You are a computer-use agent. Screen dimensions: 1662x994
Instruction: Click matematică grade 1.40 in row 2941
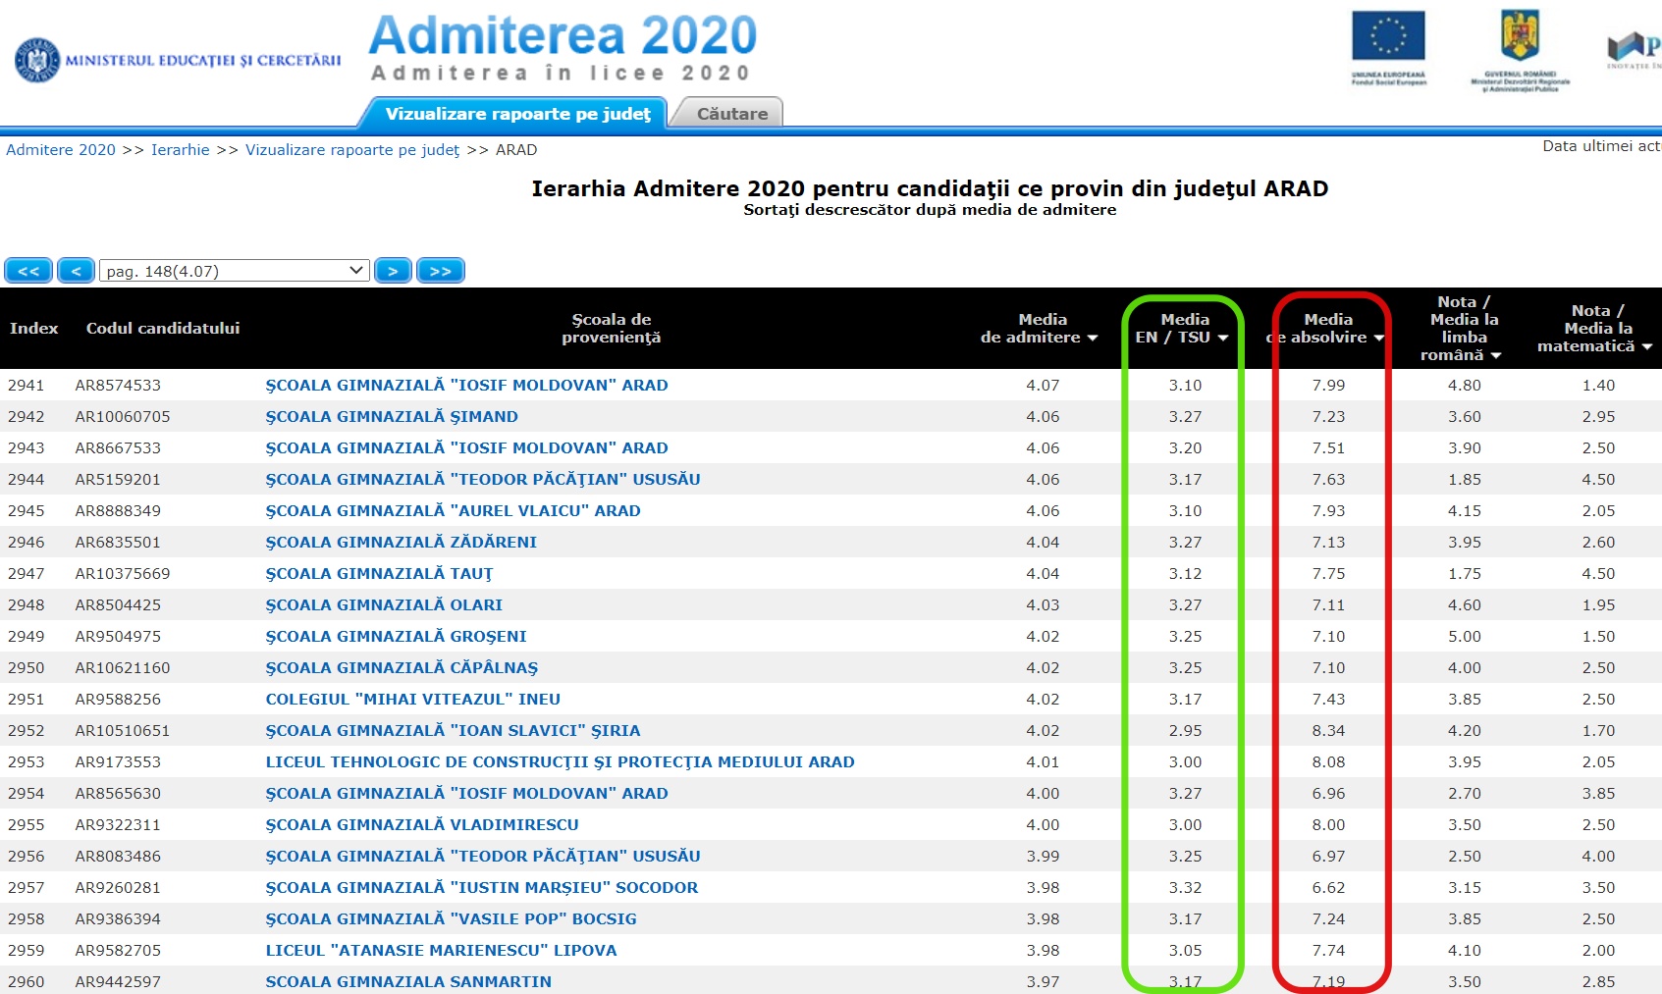(x=1598, y=385)
